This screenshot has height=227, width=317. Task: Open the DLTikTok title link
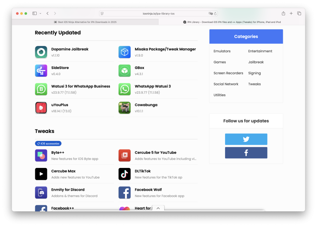point(143,171)
